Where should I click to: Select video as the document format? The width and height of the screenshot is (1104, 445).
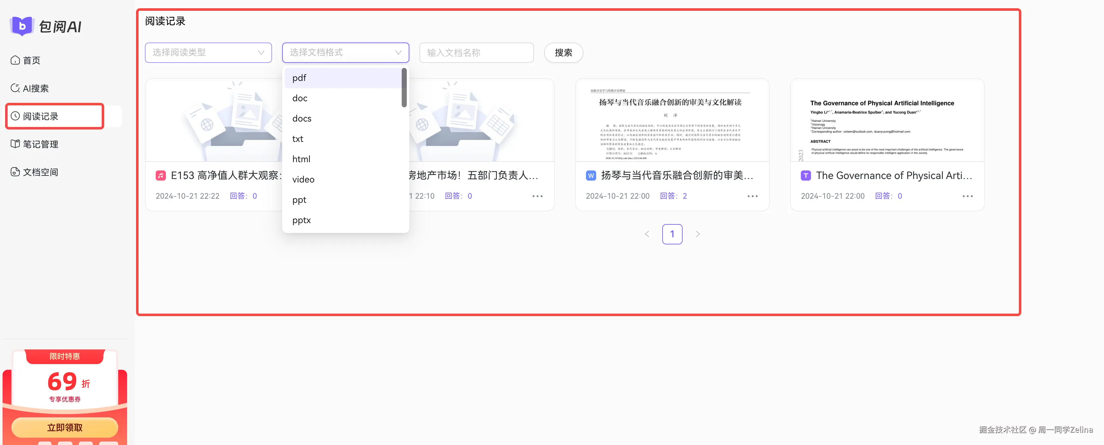tap(303, 179)
